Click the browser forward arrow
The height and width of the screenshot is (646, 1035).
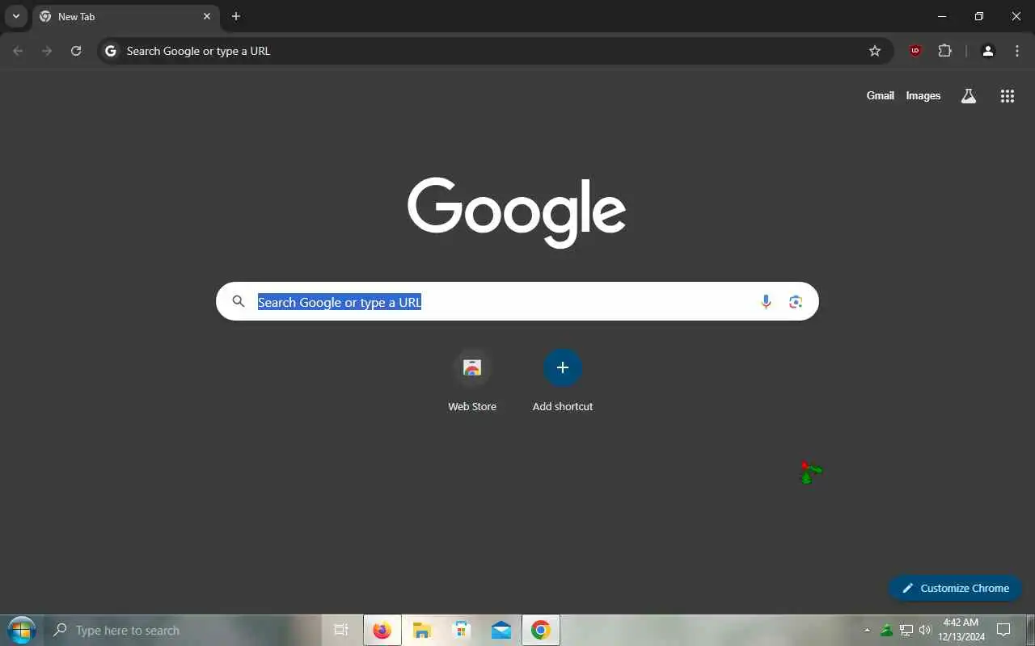47,51
